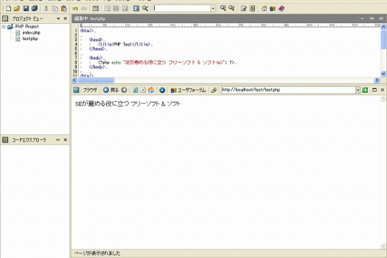Cut the selection with the scissors icon
This screenshot has height=258, width=387.
click(46, 8)
